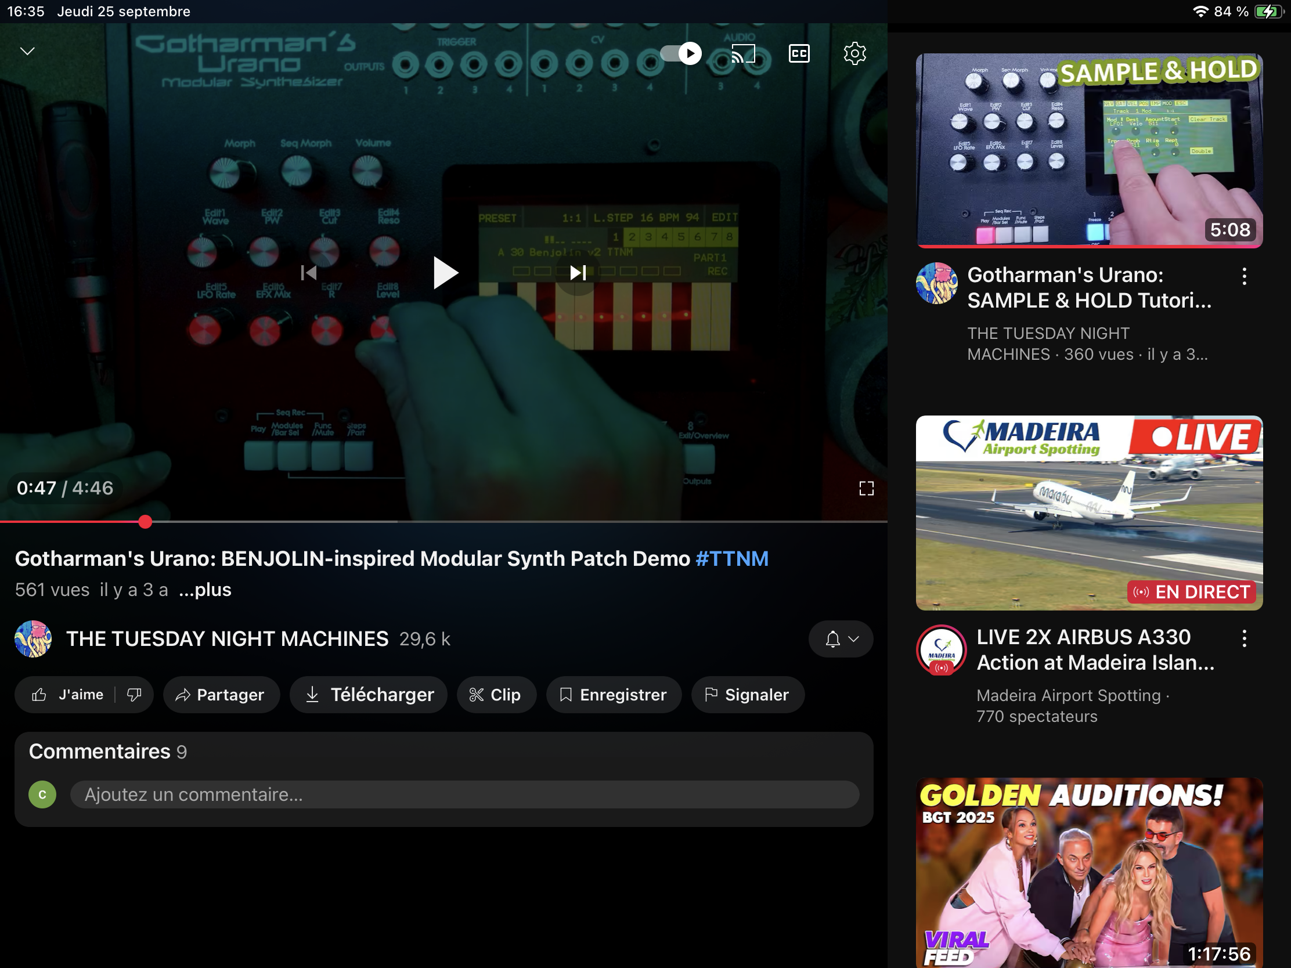Open the player settings gear
This screenshot has width=1291, height=968.
854,53
